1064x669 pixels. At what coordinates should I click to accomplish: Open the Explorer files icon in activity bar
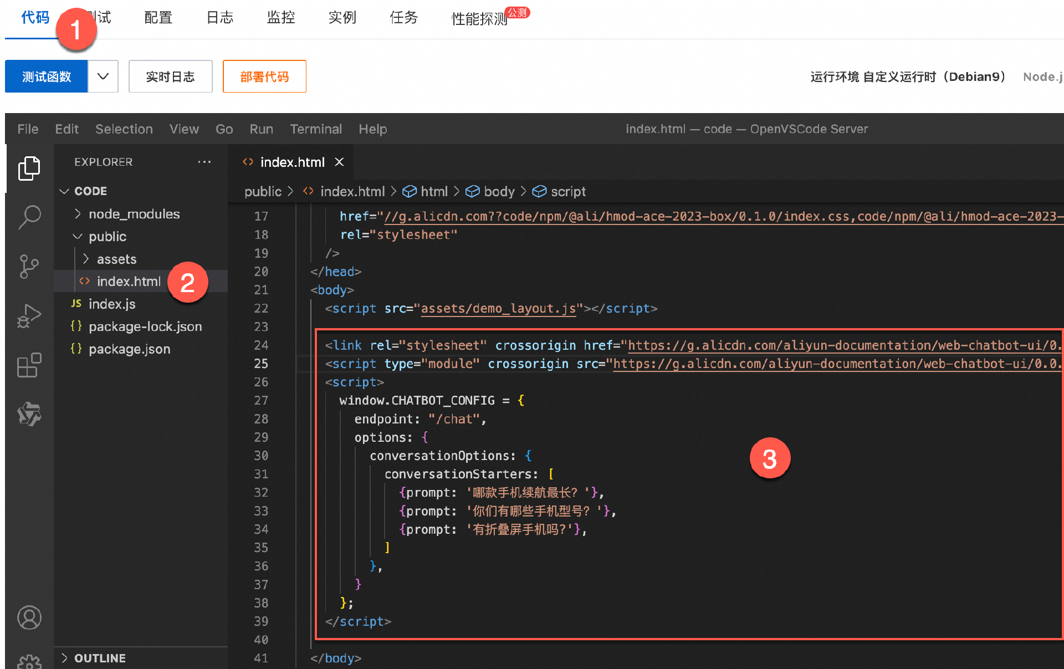tap(29, 168)
